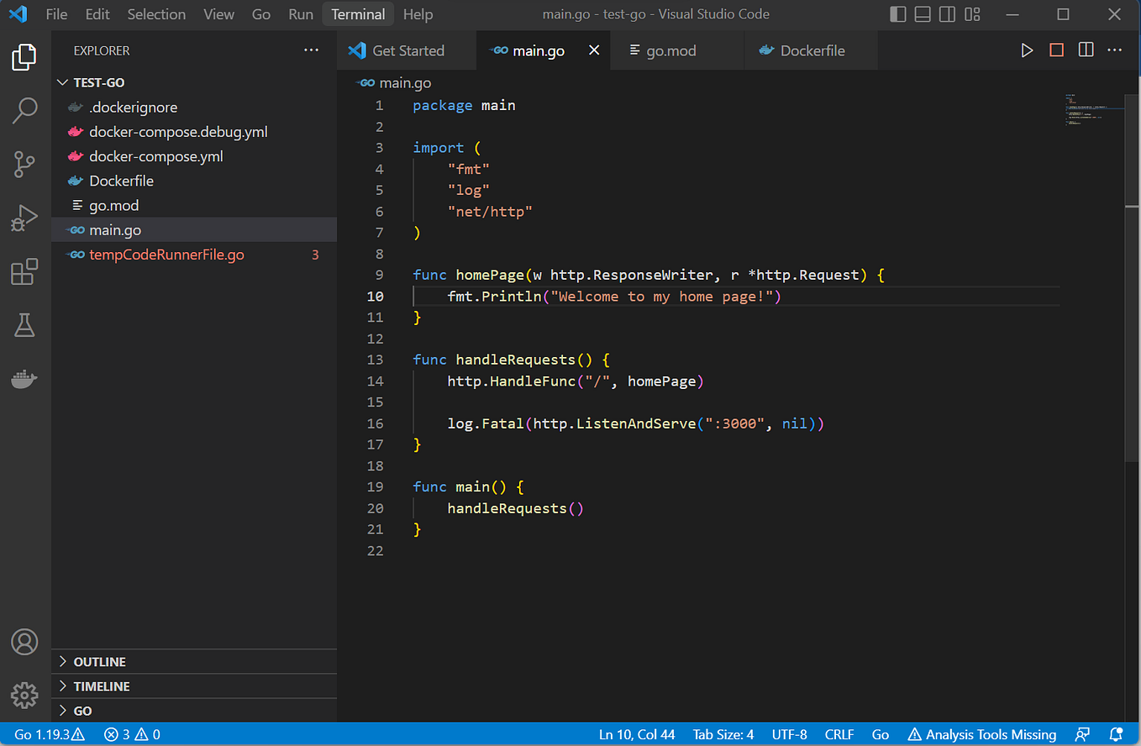This screenshot has width=1141, height=746.
Task: Toggle the bottom panel layout button
Action: point(923,14)
